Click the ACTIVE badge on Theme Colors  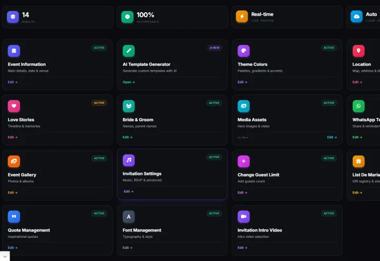point(329,47)
